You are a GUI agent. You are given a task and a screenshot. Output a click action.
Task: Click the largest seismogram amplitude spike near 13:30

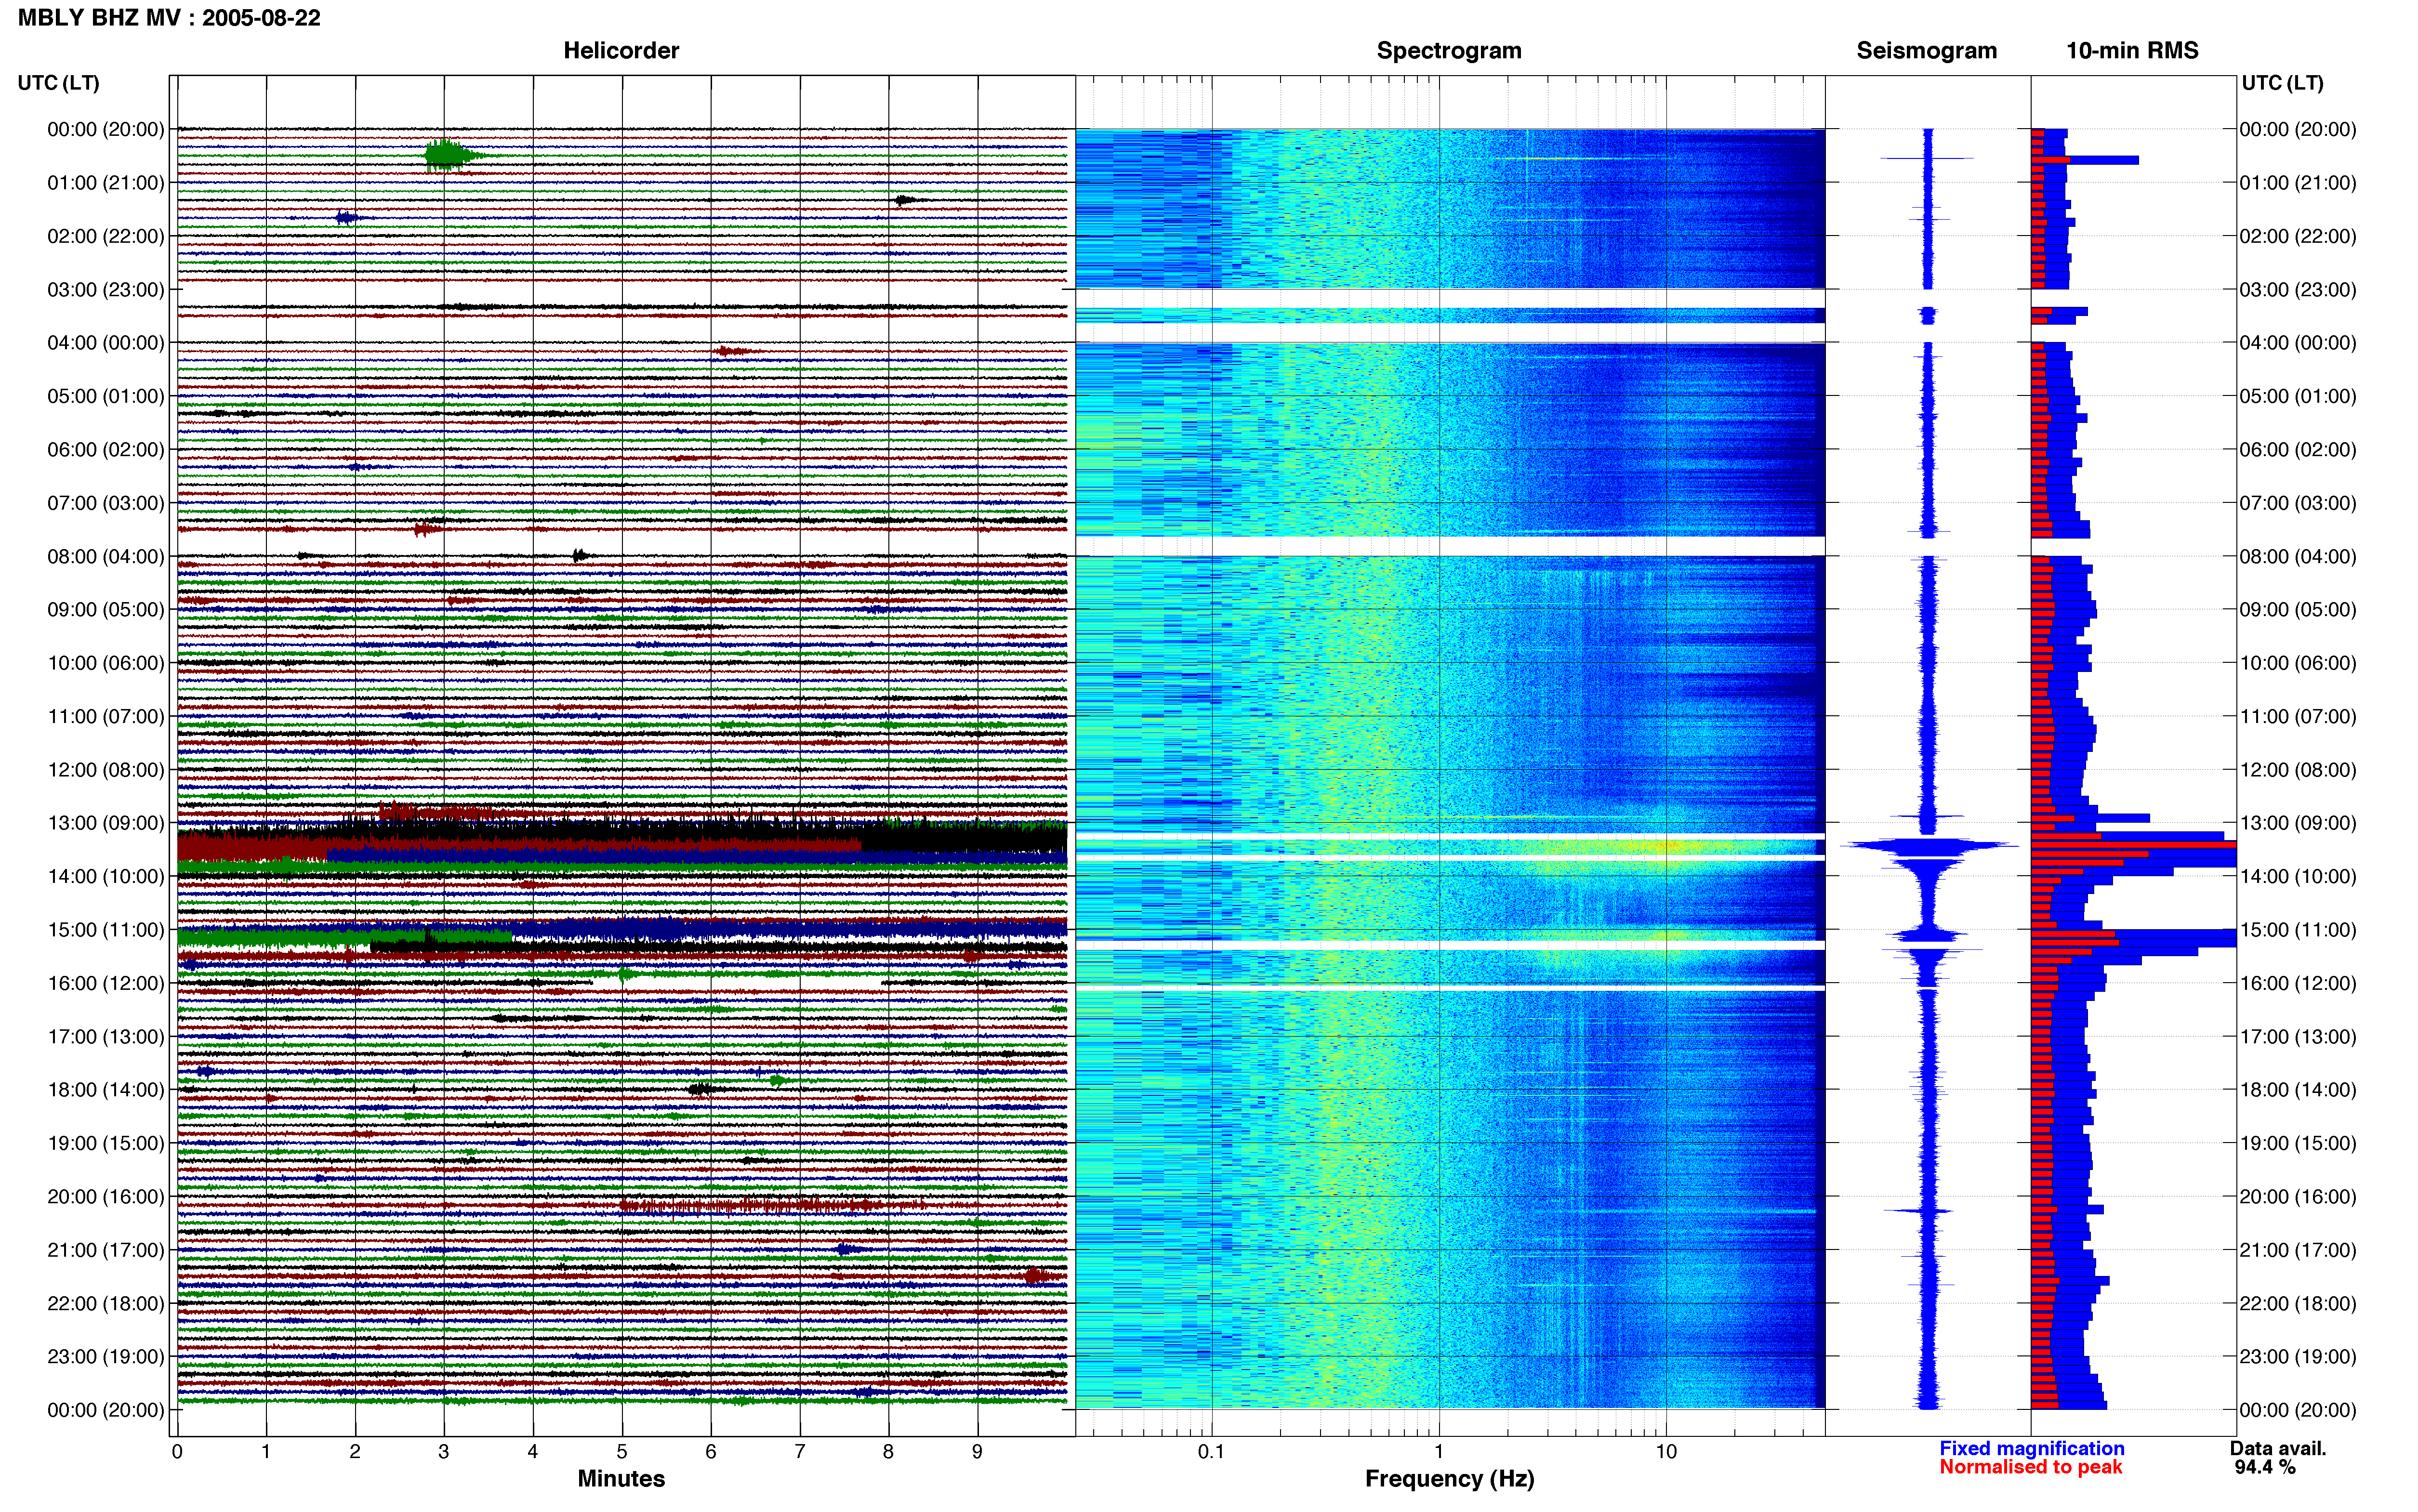point(1928,846)
